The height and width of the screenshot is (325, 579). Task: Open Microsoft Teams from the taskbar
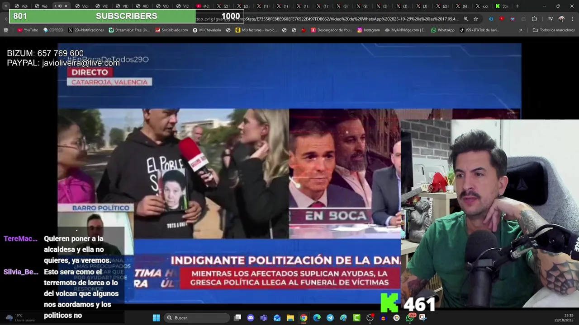(x=264, y=318)
